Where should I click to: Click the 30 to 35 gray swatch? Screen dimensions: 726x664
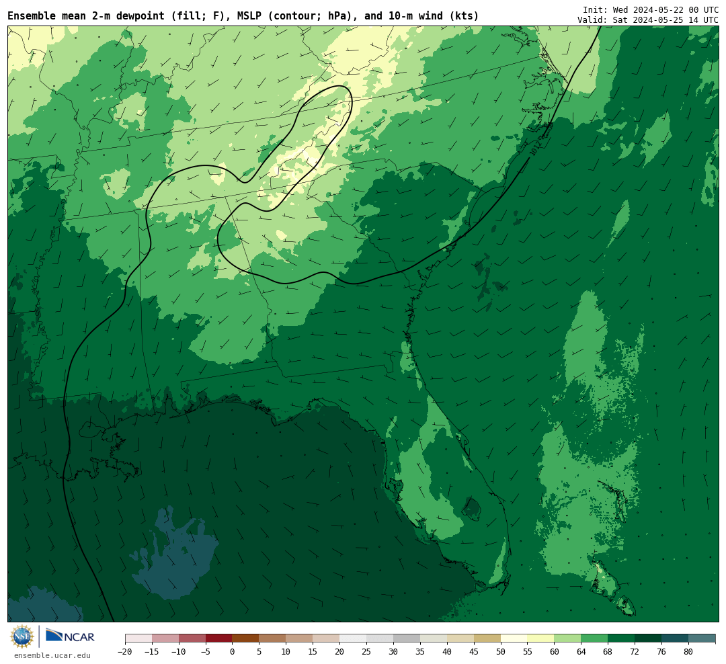point(407,638)
